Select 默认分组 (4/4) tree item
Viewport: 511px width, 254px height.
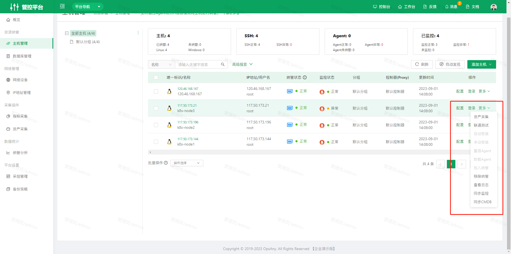(88, 42)
